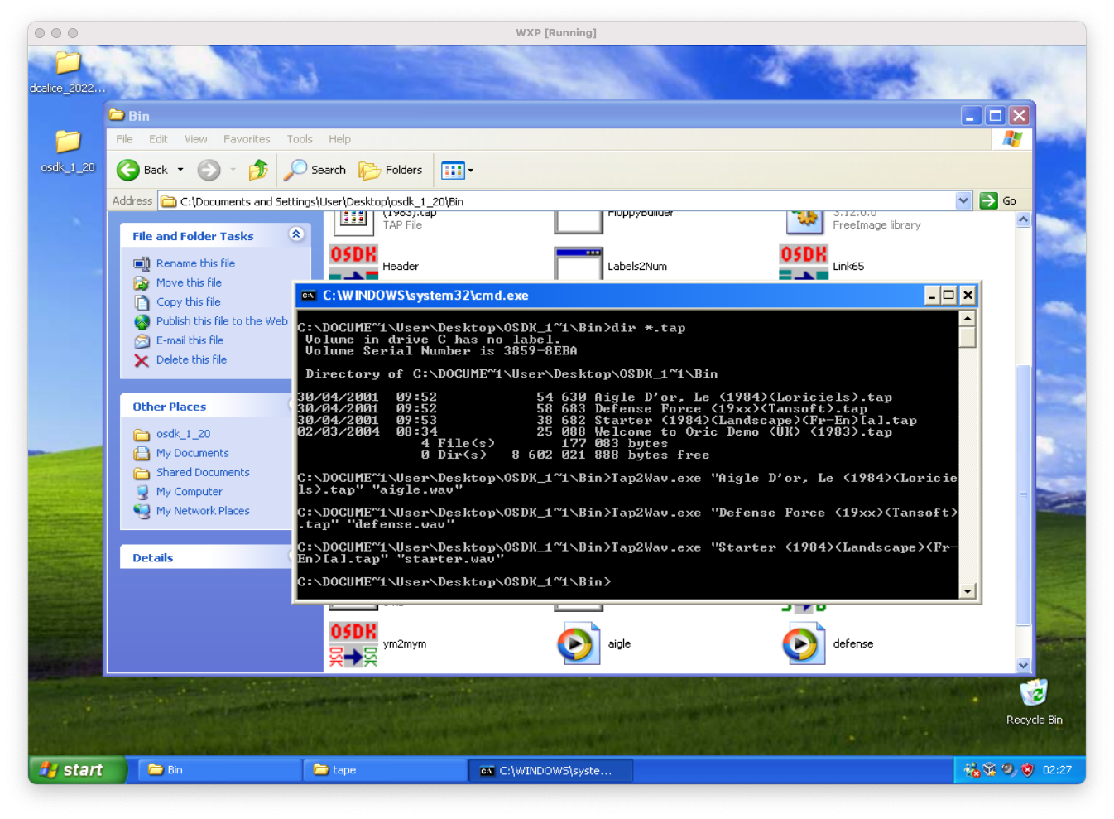Screen dimensions: 1114x819
Task: Click E-mail this file
Action: 190,340
